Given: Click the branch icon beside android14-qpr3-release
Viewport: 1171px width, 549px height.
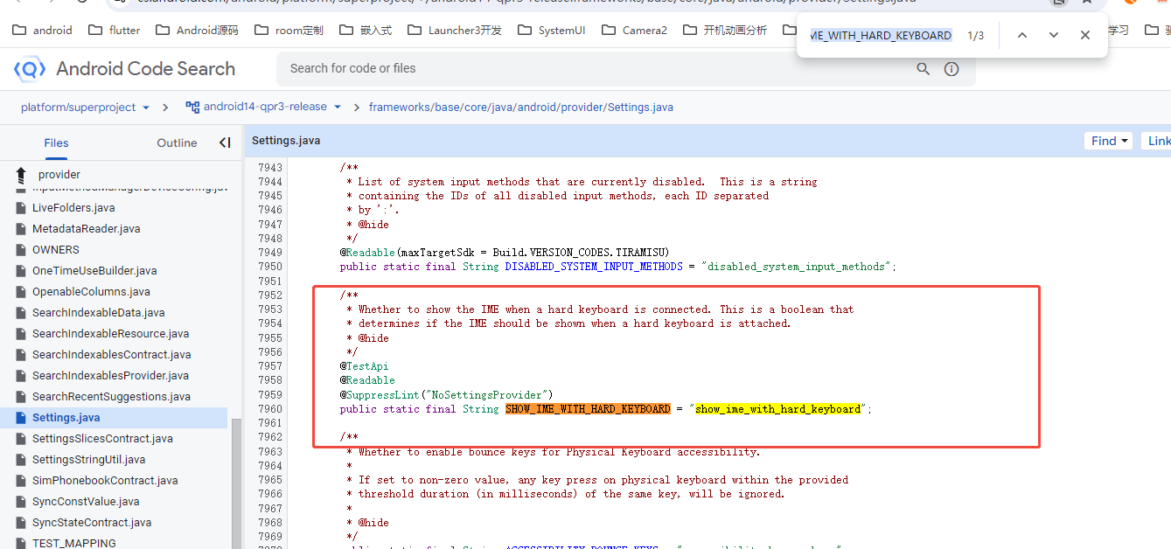Looking at the screenshot, I should click(192, 107).
